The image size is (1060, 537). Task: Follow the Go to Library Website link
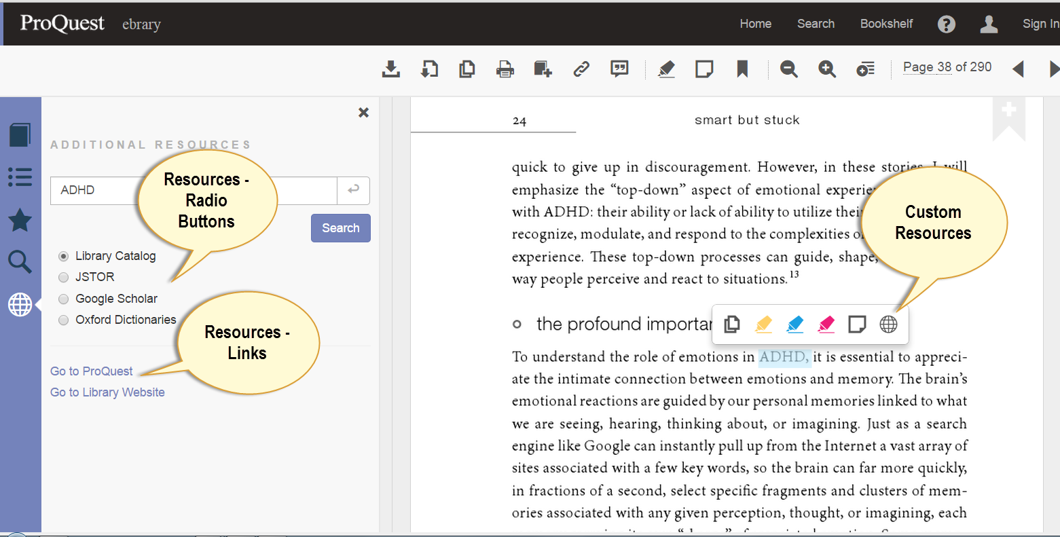click(107, 392)
